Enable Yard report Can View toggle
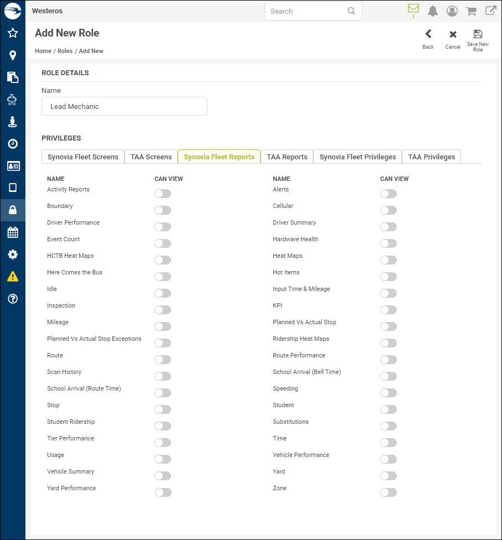Screen dimensions: 502x540 (x=389, y=476)
